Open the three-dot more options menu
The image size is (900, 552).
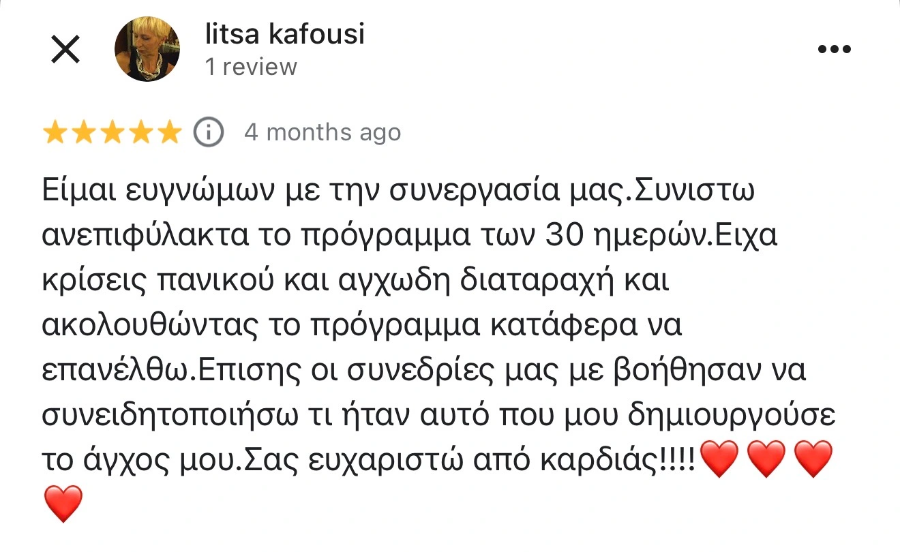pyautogui.click(x=835, y=50)
